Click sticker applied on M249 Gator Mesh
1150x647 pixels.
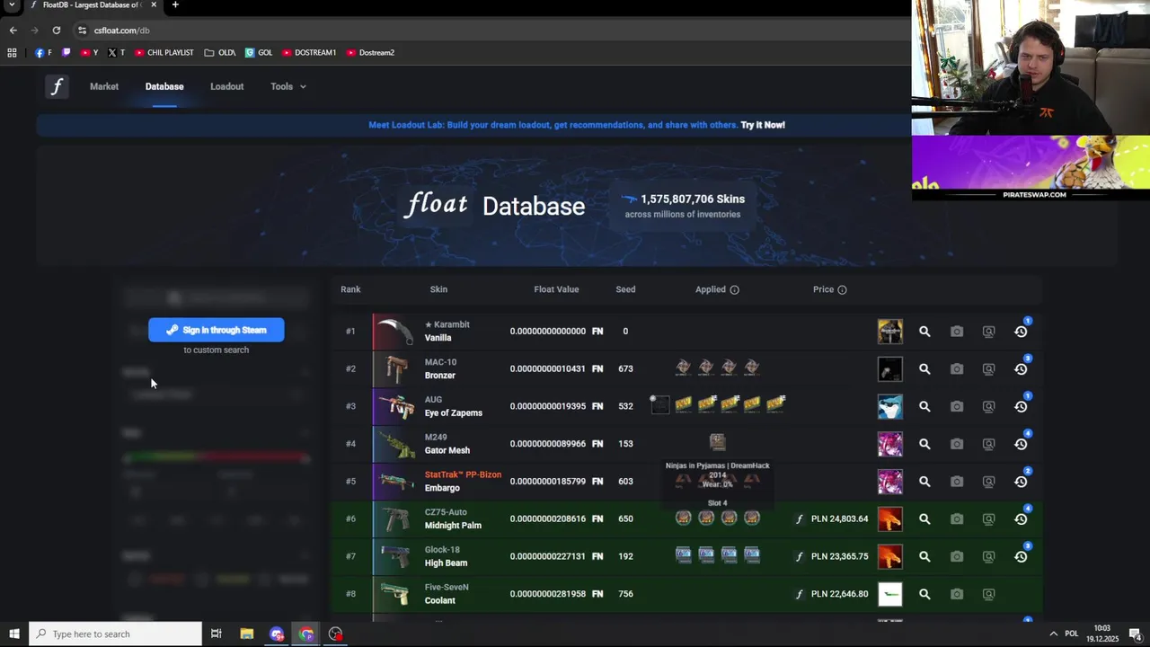[717, 442]
